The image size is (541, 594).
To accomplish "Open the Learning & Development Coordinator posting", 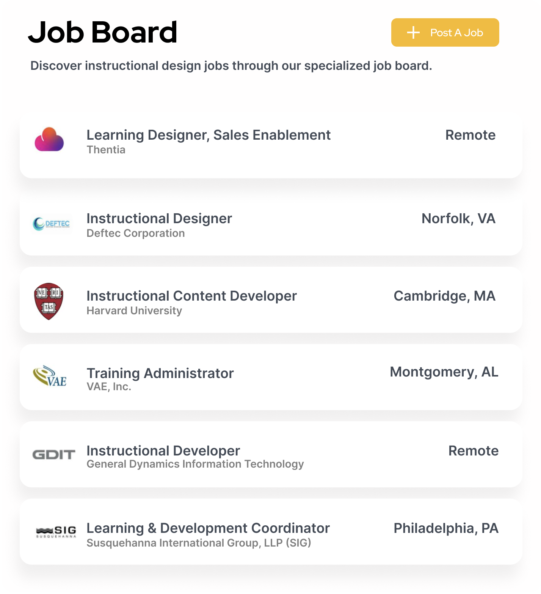I will coord(208,528).
